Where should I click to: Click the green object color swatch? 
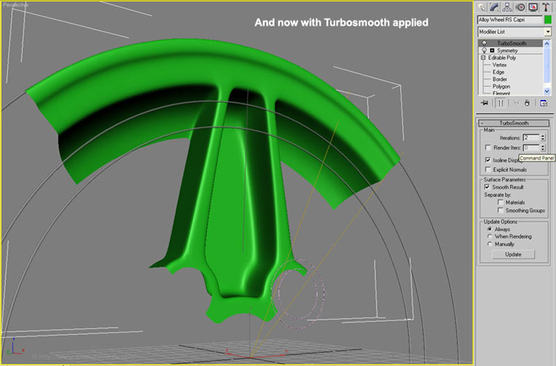point(547,20)
